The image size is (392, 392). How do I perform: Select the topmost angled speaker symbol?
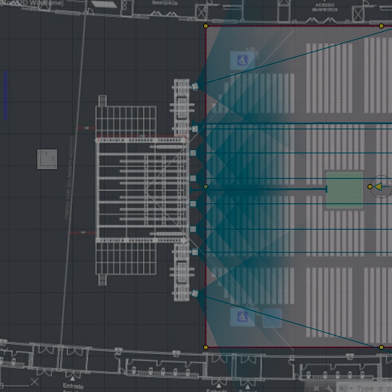195,86
